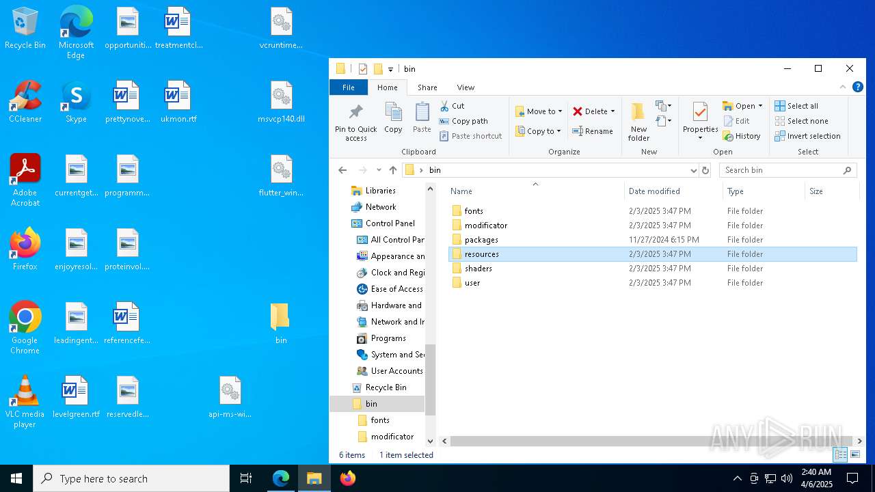Refresh the bin folder view
The width and height of the screenshot is (875, 492).
pyautogui.click(x=705, y=170)
